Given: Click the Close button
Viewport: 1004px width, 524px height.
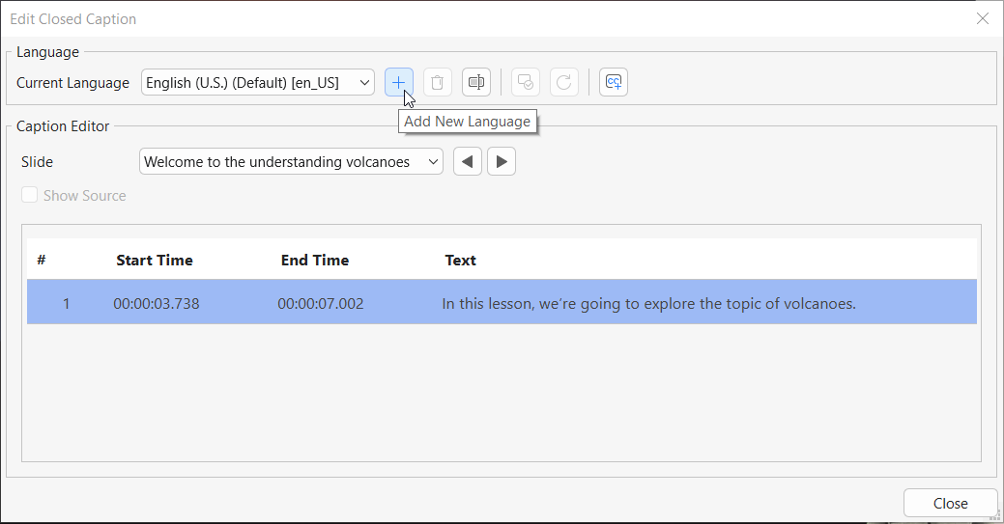Looking at the screenshot, I should coord(950,503).
